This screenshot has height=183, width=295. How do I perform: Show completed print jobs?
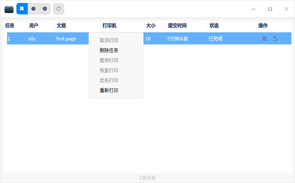tap(45, 9)
